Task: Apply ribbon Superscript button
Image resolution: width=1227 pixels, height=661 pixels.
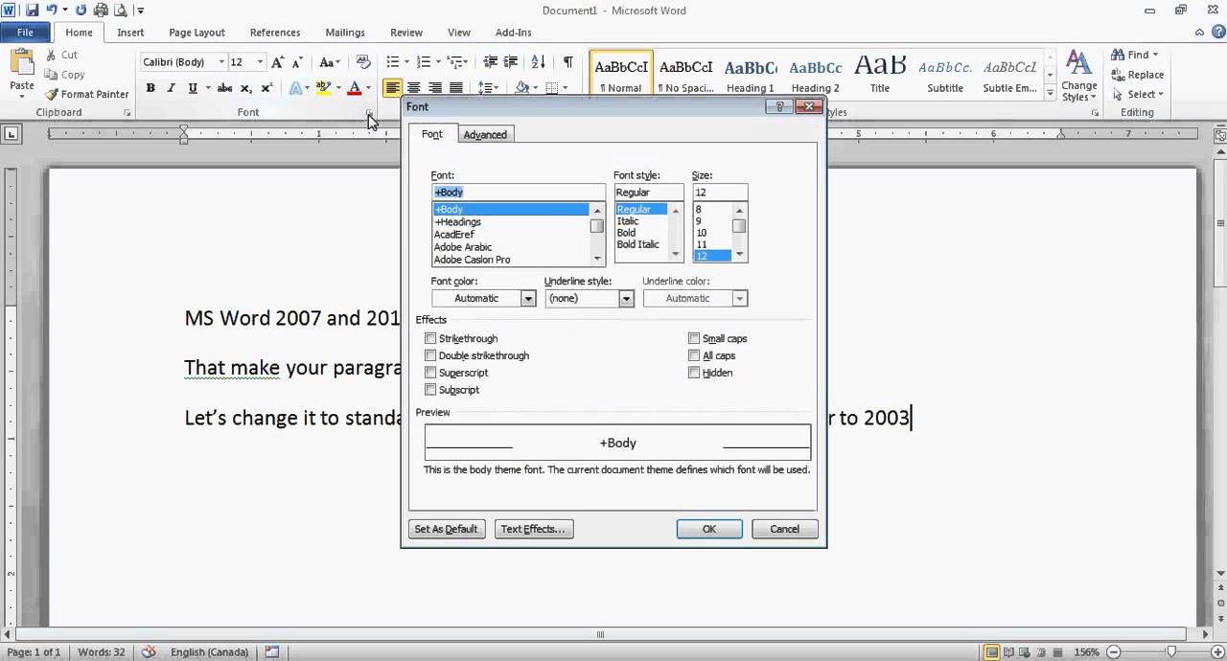Action: tap(266, 88)
